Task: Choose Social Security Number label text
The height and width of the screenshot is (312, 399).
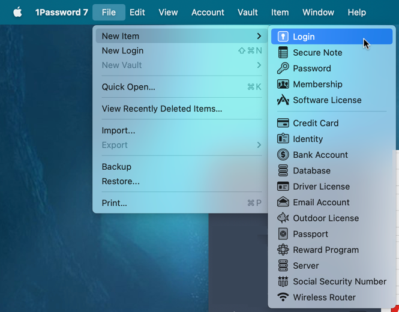Action: [340, 281]
